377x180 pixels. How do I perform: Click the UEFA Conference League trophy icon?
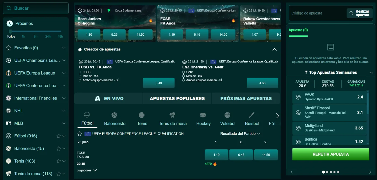tap(9, 86)
